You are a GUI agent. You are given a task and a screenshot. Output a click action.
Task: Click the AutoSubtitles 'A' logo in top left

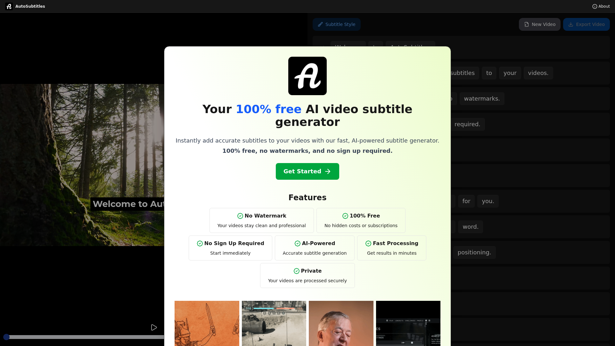pyautogui.click(x=9, y=6)
